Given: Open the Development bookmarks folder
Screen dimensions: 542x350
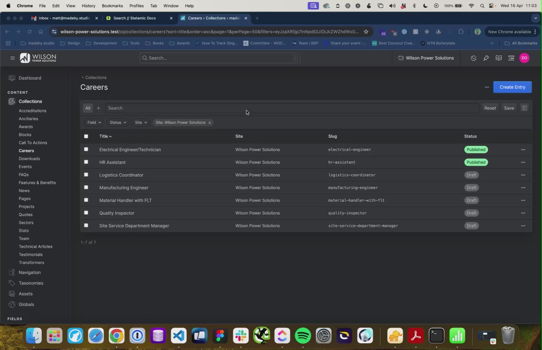Looking at the screenshot, I should point(101,44).
